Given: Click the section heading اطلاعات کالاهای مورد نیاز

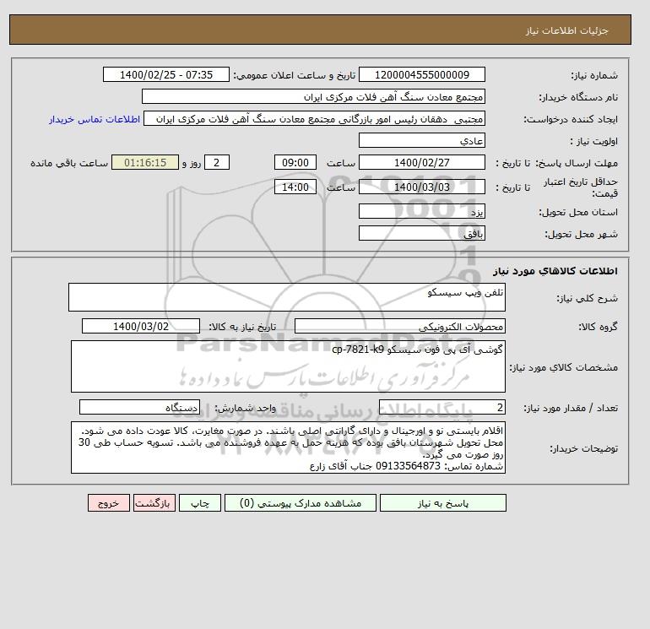Looking at the screenshot, I should 555,271.
